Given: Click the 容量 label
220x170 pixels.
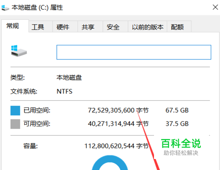Looking at the screenshot, I should (30, 146).
